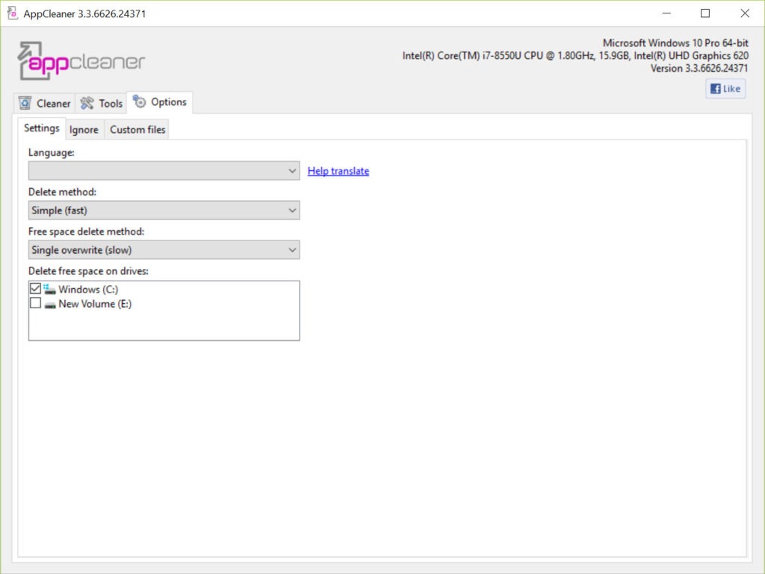Uncheck the Windows (C:) drive checkbox
The width and height of the screenshot is (765, 574).
pos(35,289)
